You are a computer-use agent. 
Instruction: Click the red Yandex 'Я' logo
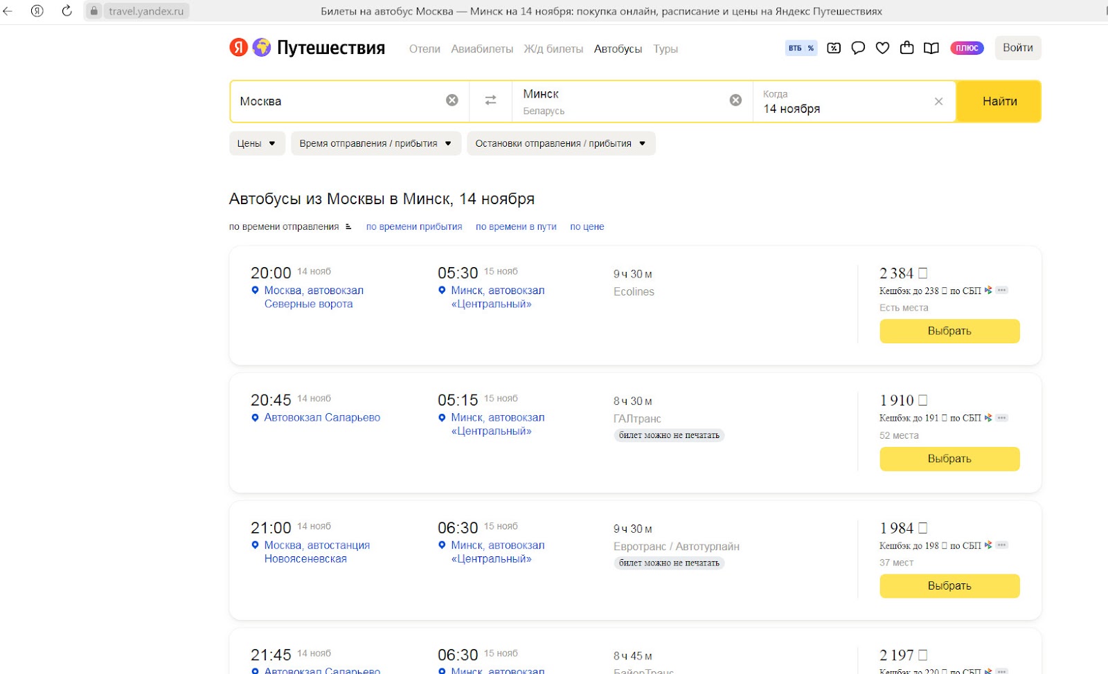238,47
